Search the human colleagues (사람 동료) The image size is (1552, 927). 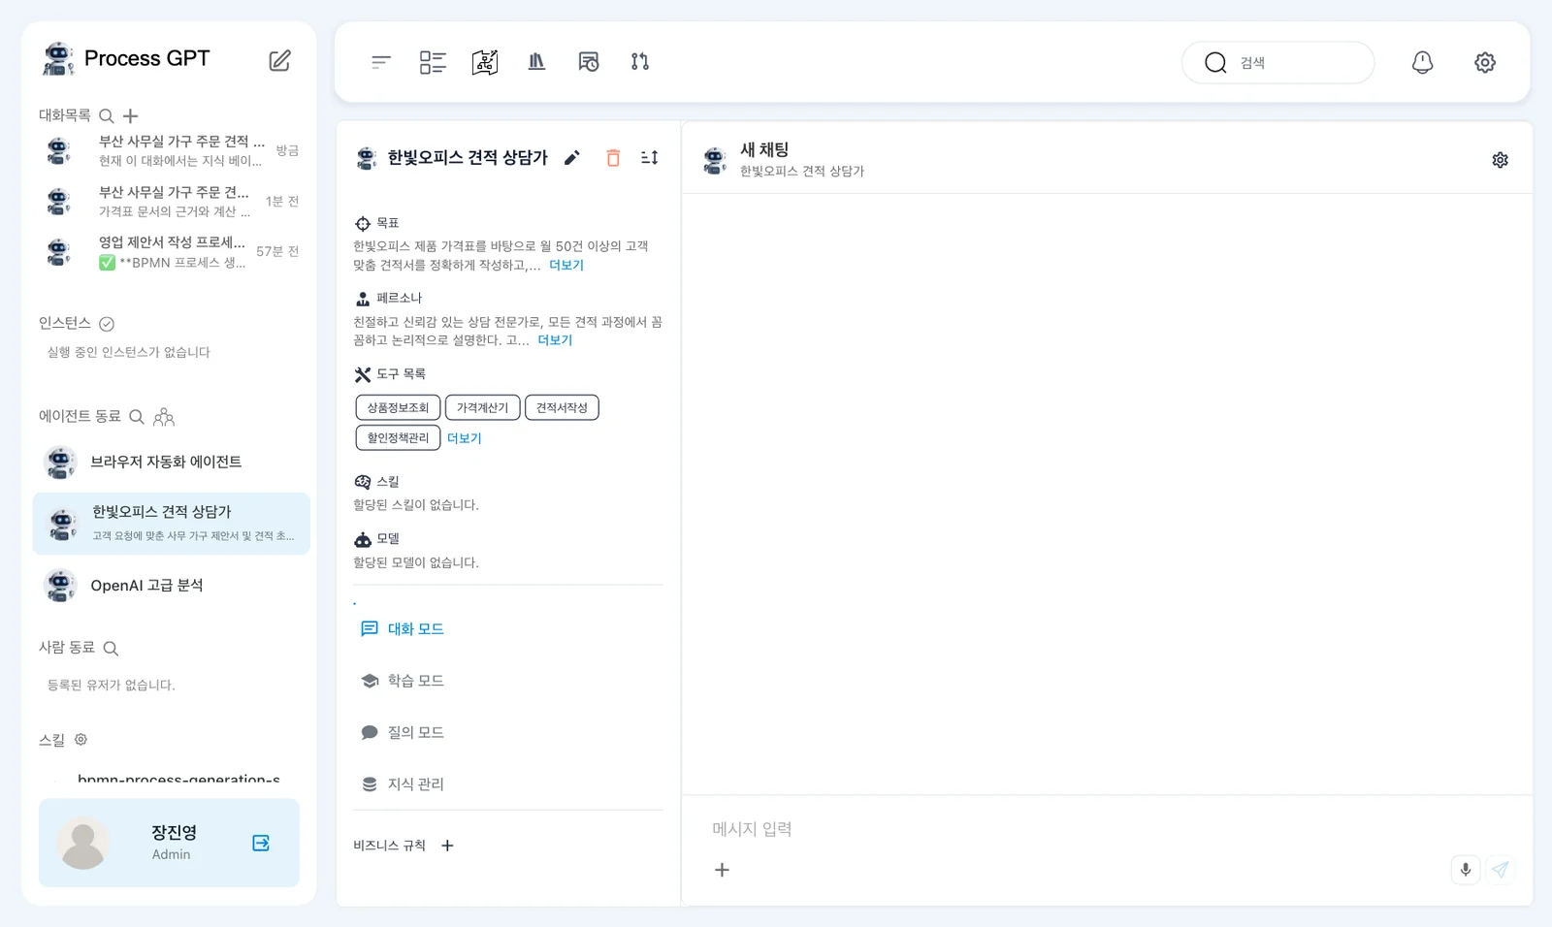[x=111, y=648]
